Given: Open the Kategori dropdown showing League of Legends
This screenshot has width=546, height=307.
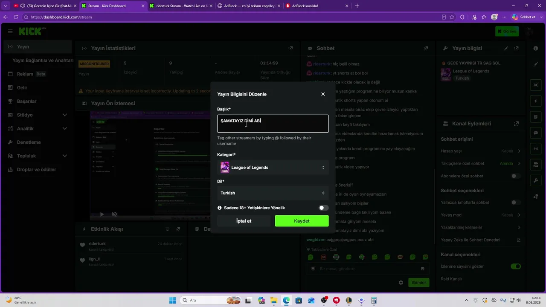Looking at the screenshot, I should (273, 168).
